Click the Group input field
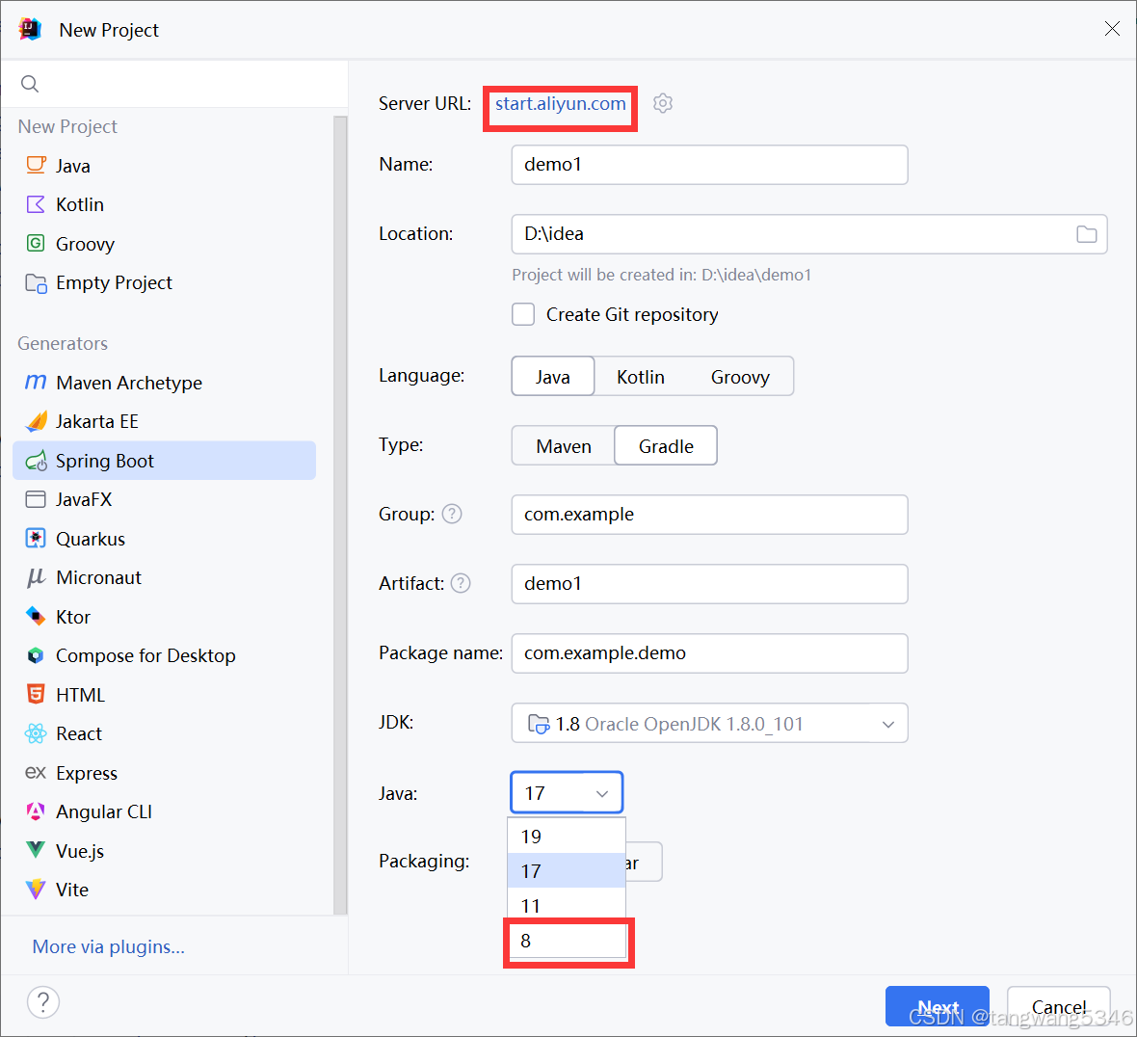 (x=709, y=514)
